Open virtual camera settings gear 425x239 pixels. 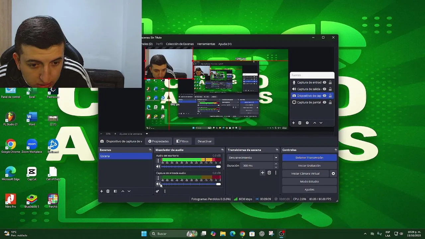tap(333, 174)
